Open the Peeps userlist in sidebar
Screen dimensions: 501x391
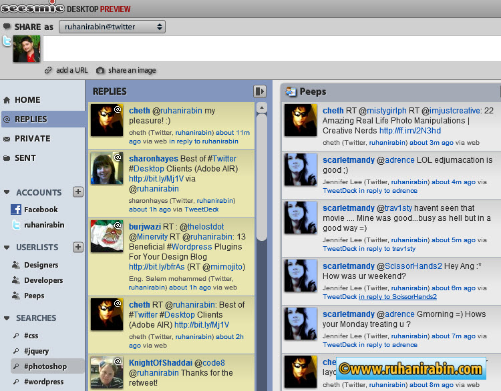tap(34, 296)
